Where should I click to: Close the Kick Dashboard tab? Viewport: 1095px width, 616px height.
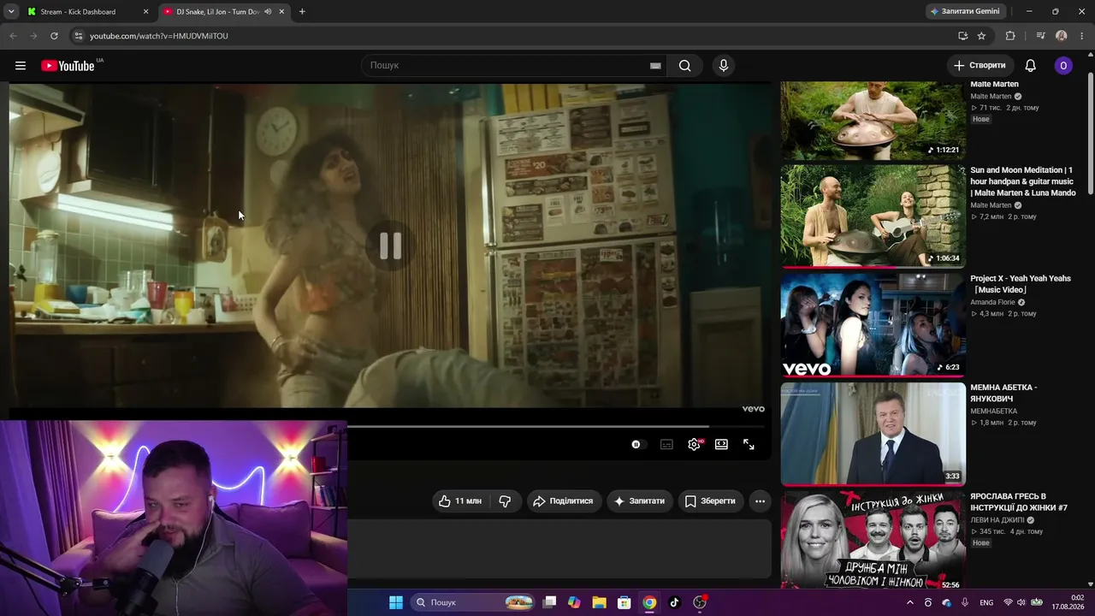[145, 12]
